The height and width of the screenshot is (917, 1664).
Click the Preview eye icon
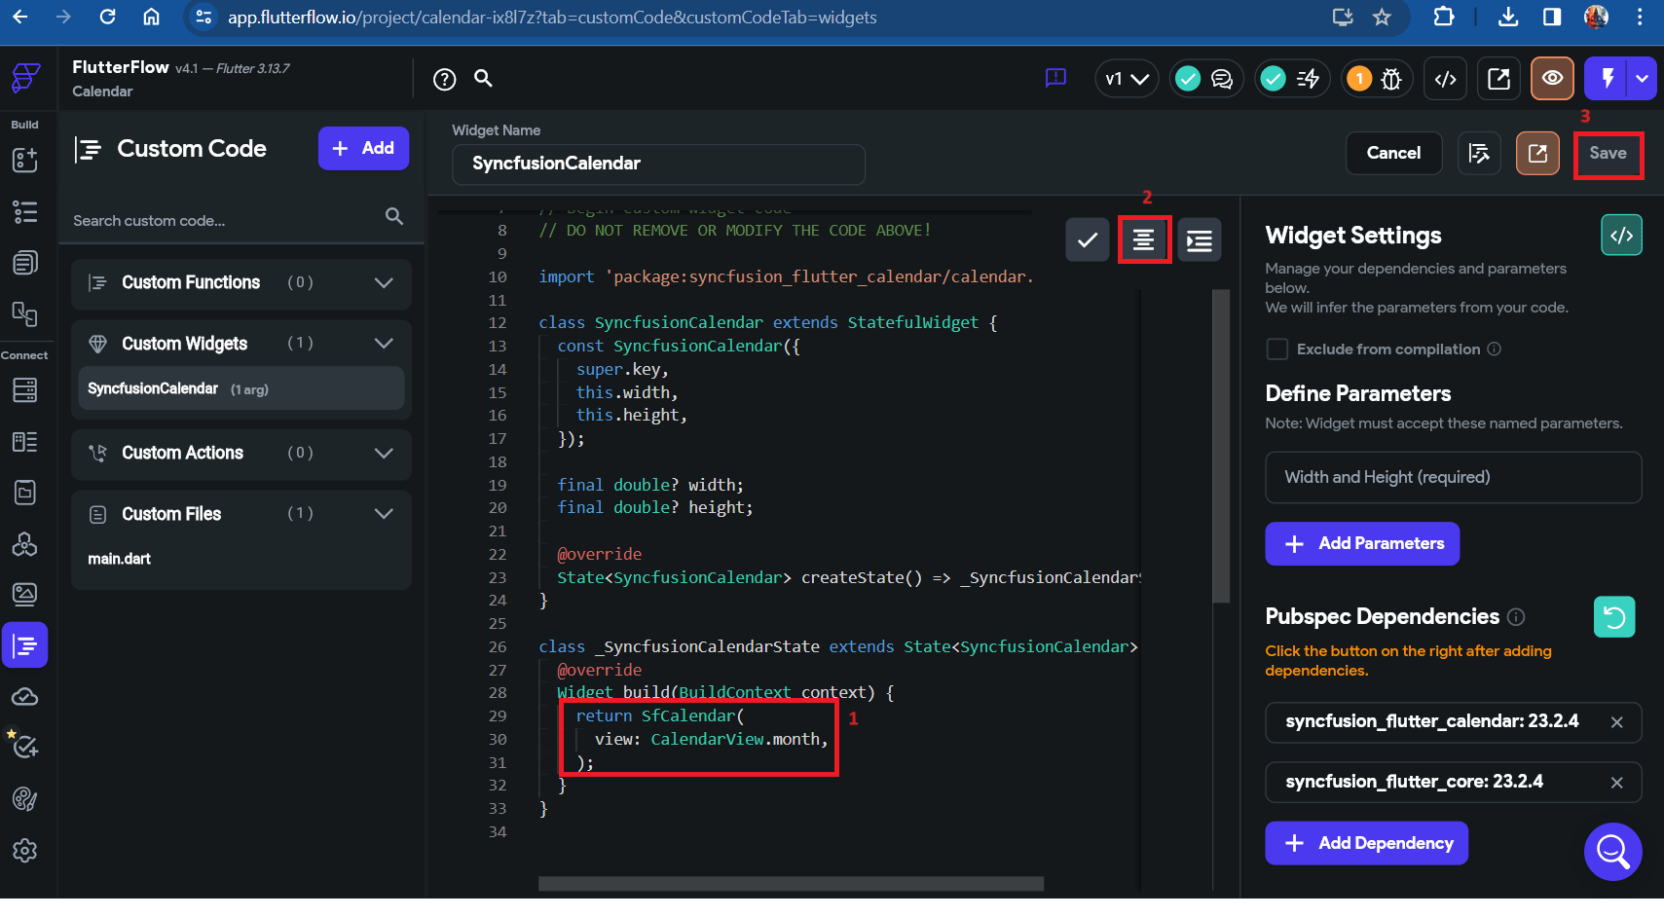(1553, 78)
